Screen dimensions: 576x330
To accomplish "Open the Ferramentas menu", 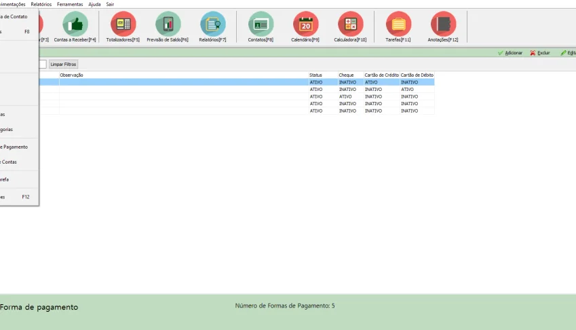I will point(70,4).
